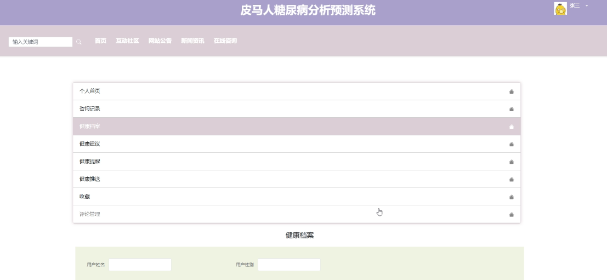607x280 pixels.
Task: Click the 皮马人糖尿病分析预测系统 title
Action: pos(308,10)
